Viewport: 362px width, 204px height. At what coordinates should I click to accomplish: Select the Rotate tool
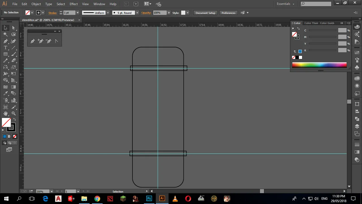coord(5,67)
